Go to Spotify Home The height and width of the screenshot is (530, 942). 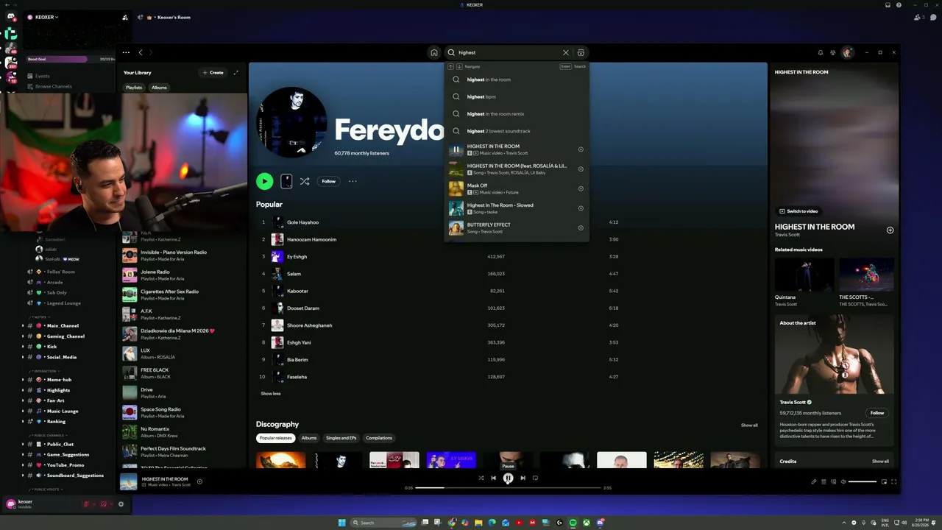[434, 53]
